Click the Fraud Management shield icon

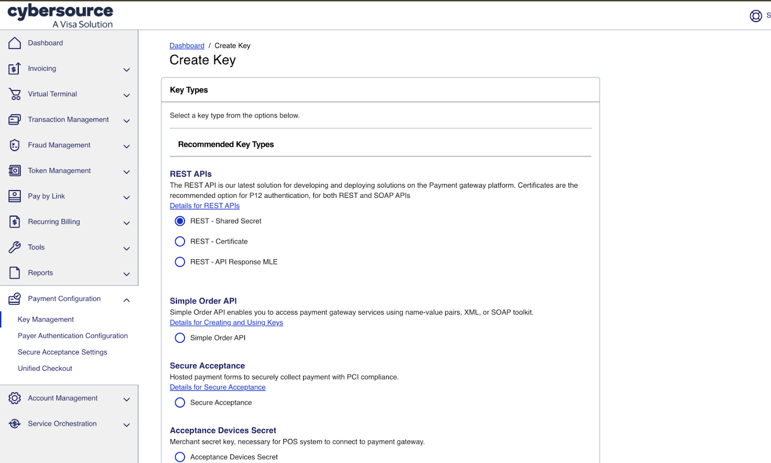pyautogui.click(x=15, y=145)
